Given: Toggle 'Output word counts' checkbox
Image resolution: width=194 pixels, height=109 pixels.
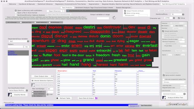Looking at the screenshot, I should [x=163, y=31].
